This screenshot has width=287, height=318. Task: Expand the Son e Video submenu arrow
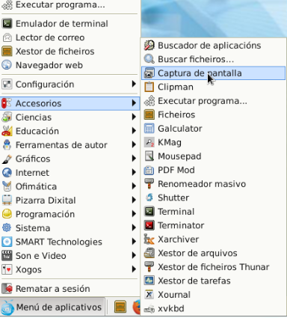(x=134, y=256)
